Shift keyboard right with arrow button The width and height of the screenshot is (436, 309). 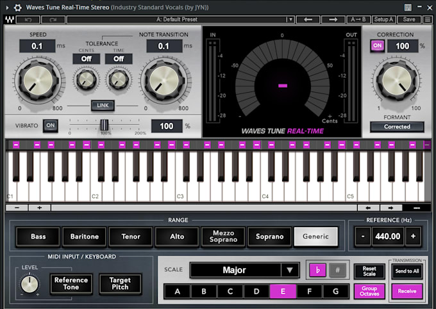(x=390, y=208)
